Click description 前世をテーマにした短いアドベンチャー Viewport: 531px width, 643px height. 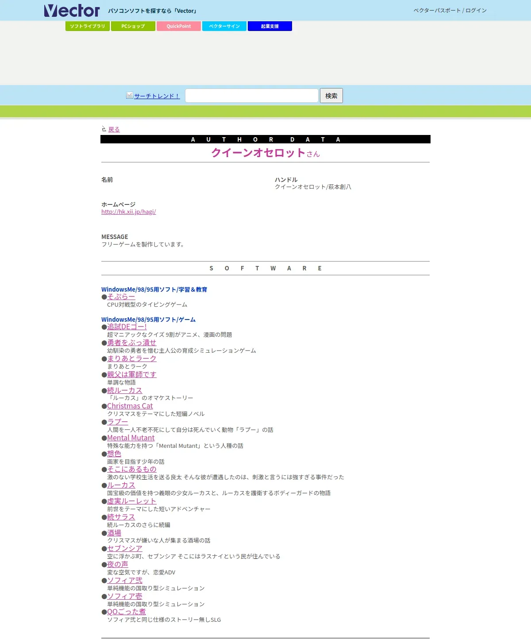(159, 509)
